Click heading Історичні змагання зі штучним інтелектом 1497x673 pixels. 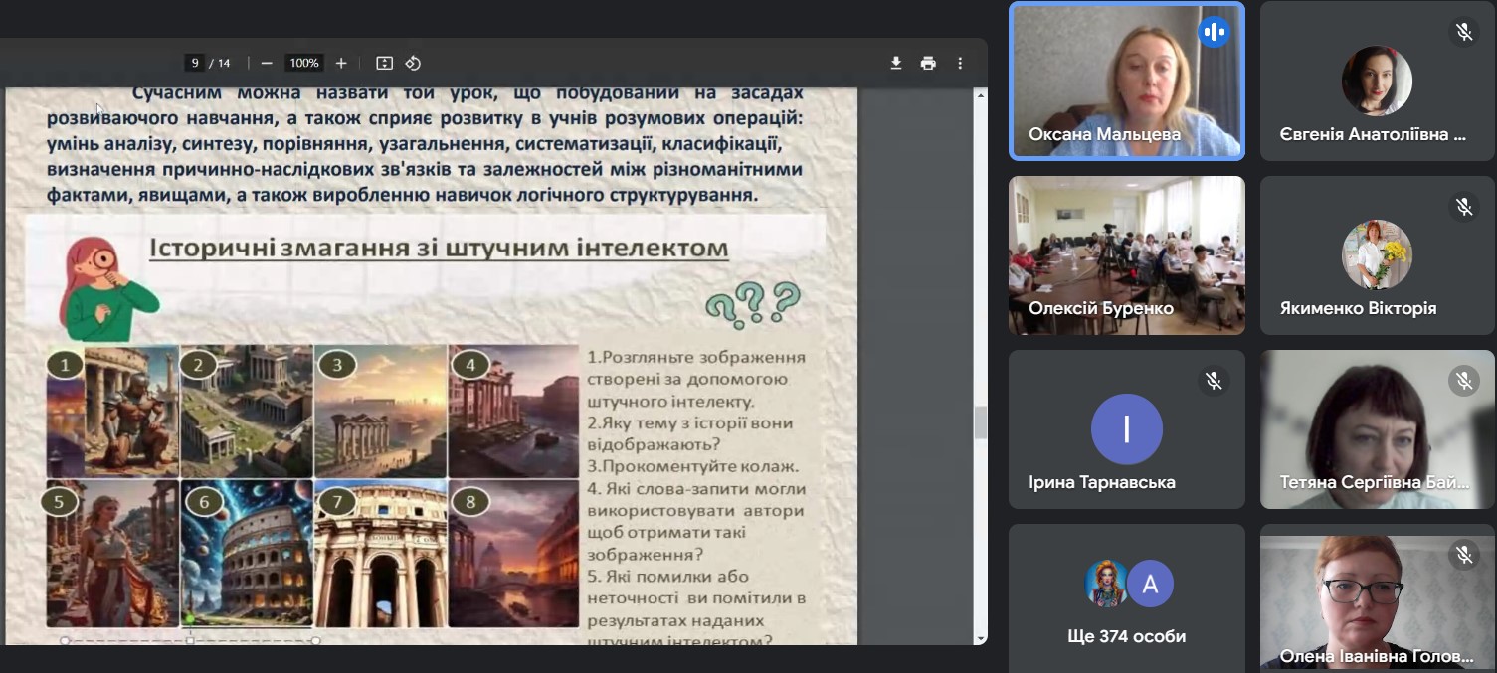coord(439,248)
